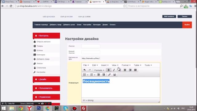Reload the page with refresh icon

[11, 6]
